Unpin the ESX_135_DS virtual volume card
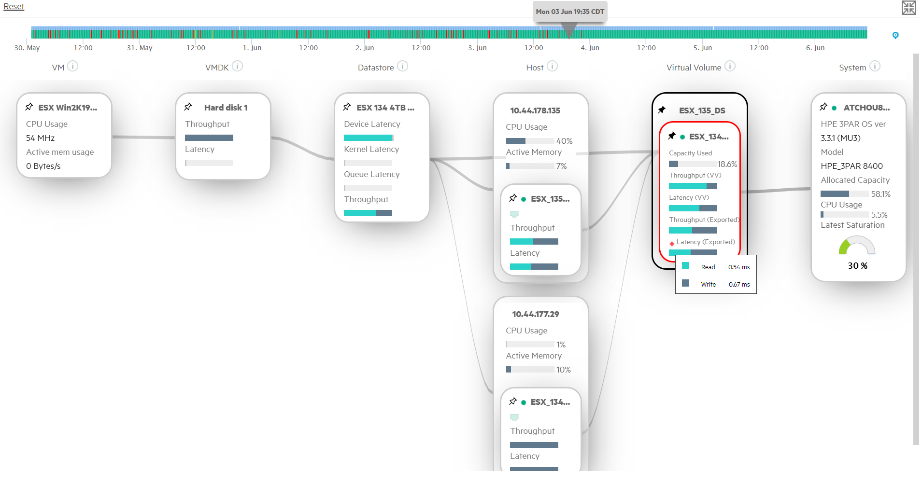Viewport: 922px width, 483px height. tap(662, 110)
